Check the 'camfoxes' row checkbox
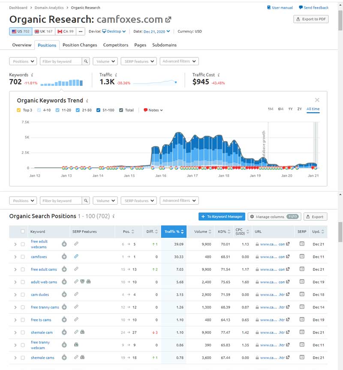The width and height of the screenshot is (343, 370). (x=23, y=257)
